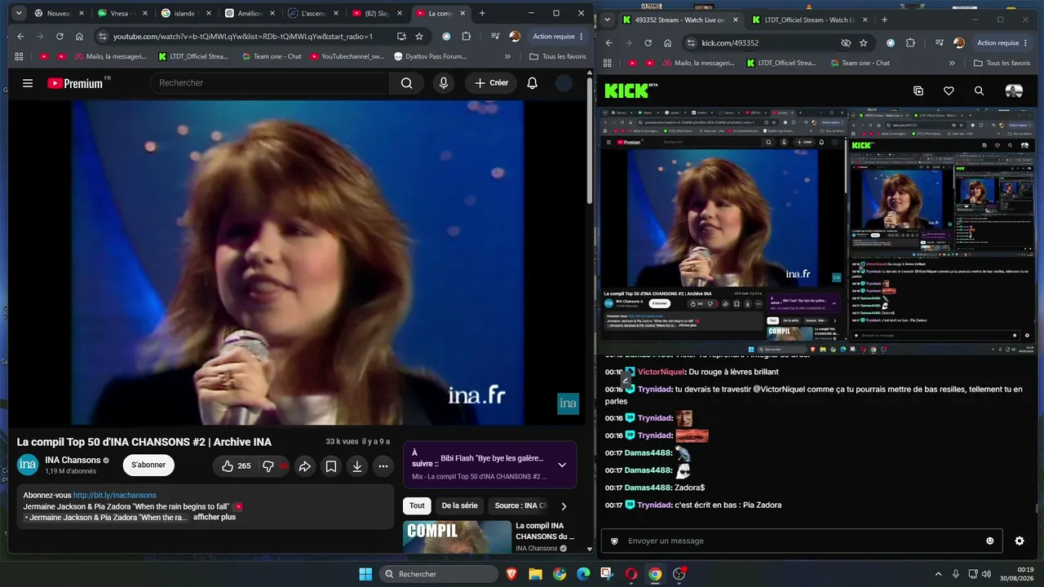Show more filter chips with the right arrow
This screenshot has height=587, width=1044.
[x=564, y=505]
